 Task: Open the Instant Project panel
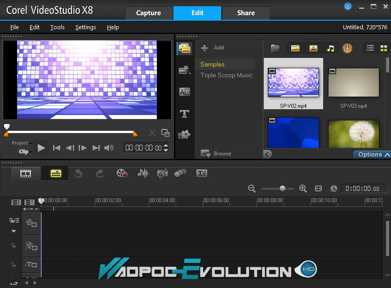185,70
